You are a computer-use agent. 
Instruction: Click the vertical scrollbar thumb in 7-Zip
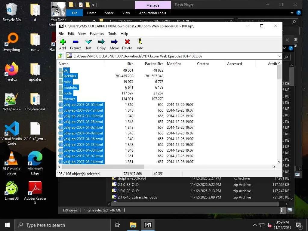point(279,72)
